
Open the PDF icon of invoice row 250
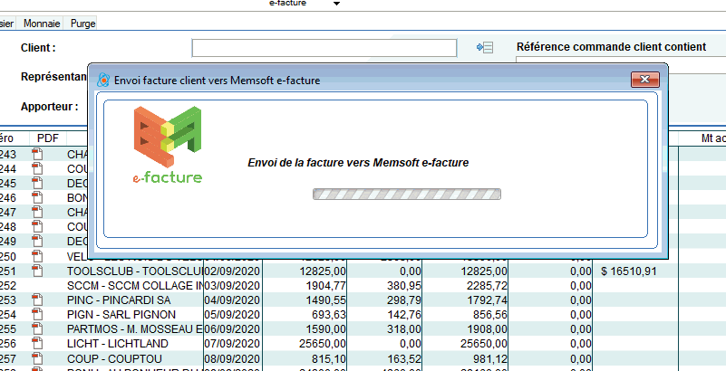coord(37,256)
